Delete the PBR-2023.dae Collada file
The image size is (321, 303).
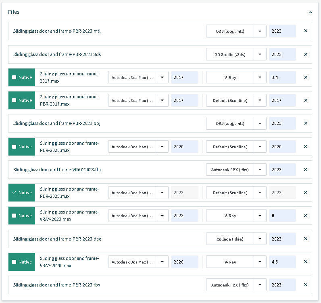305,239
